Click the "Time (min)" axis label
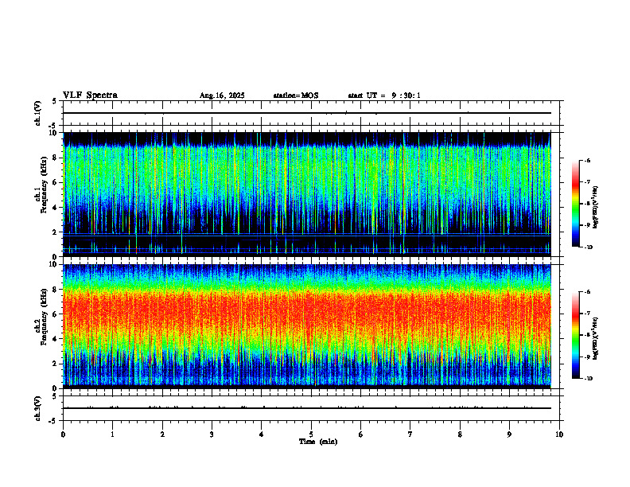630x487 pixels. 318,442
